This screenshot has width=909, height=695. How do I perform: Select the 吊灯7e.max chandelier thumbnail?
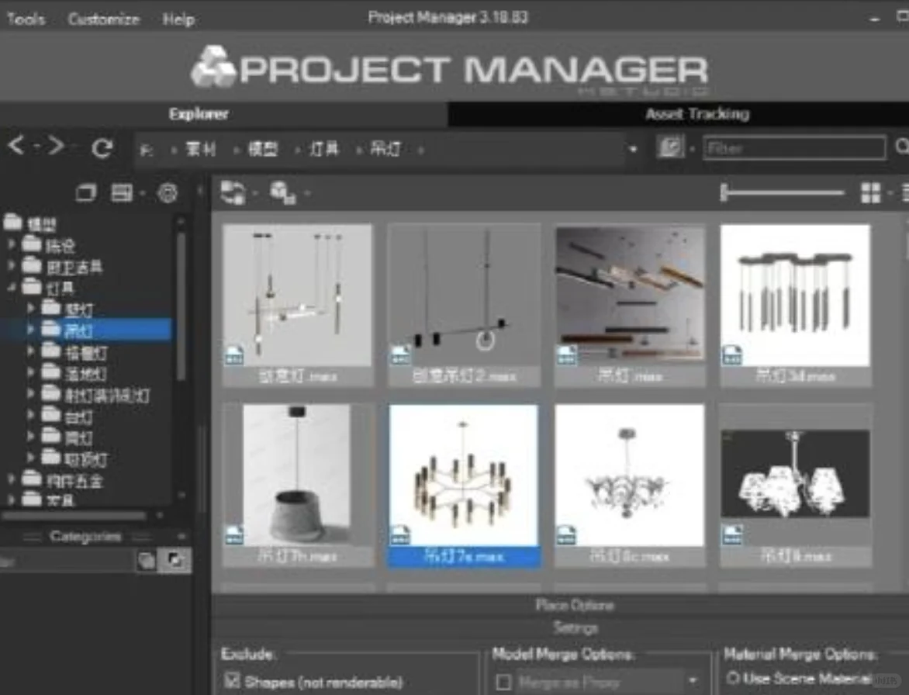coord(463,485)
